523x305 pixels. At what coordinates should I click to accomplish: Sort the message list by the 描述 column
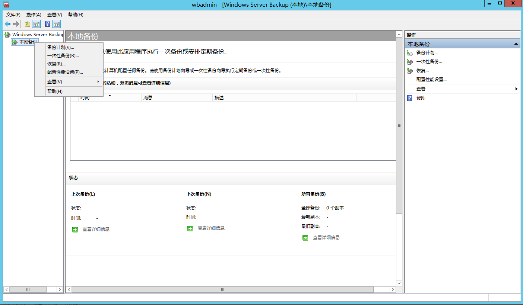pos(284,98)
